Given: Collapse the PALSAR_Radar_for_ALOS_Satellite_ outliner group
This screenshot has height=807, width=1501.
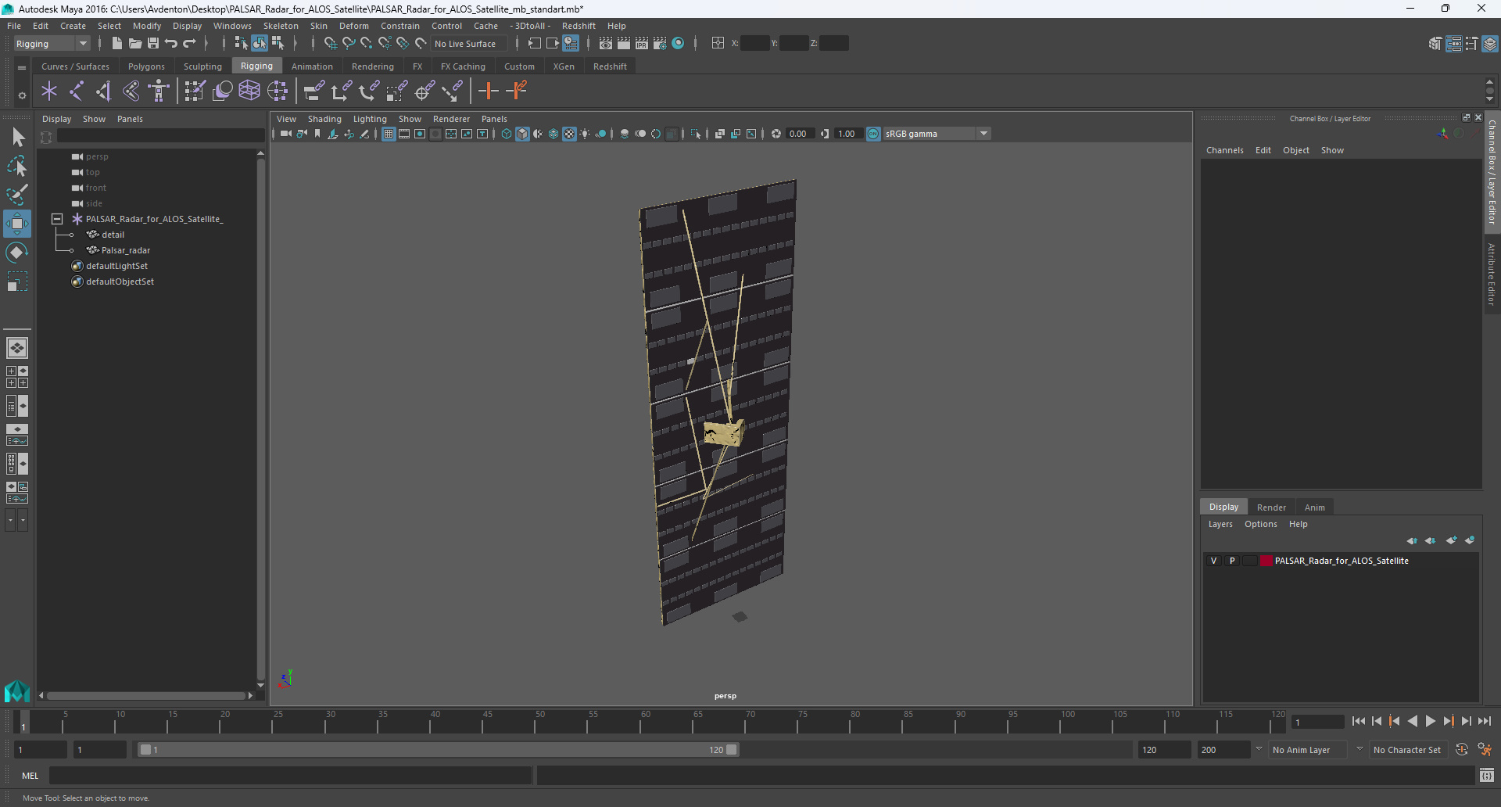Looking at the screenshot, I should [x=57, y=219].
